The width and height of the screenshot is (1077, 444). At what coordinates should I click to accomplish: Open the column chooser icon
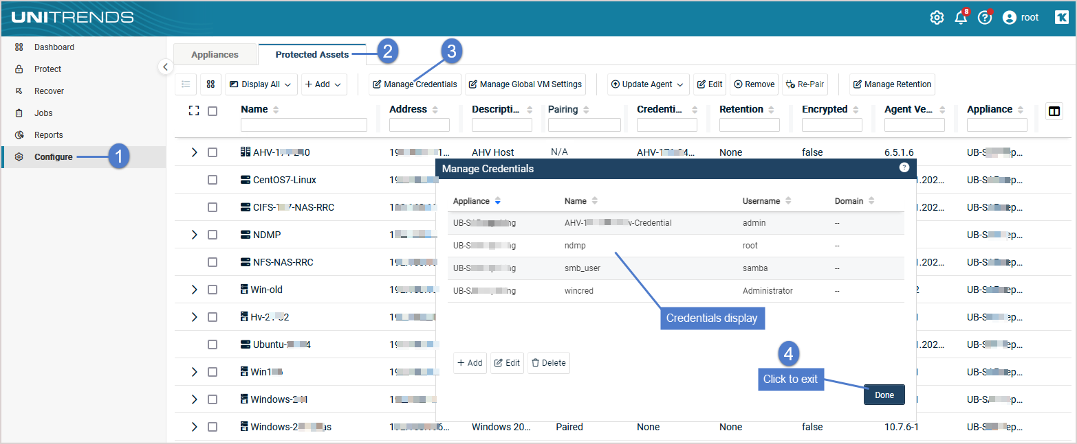[x=1054, y=111]
